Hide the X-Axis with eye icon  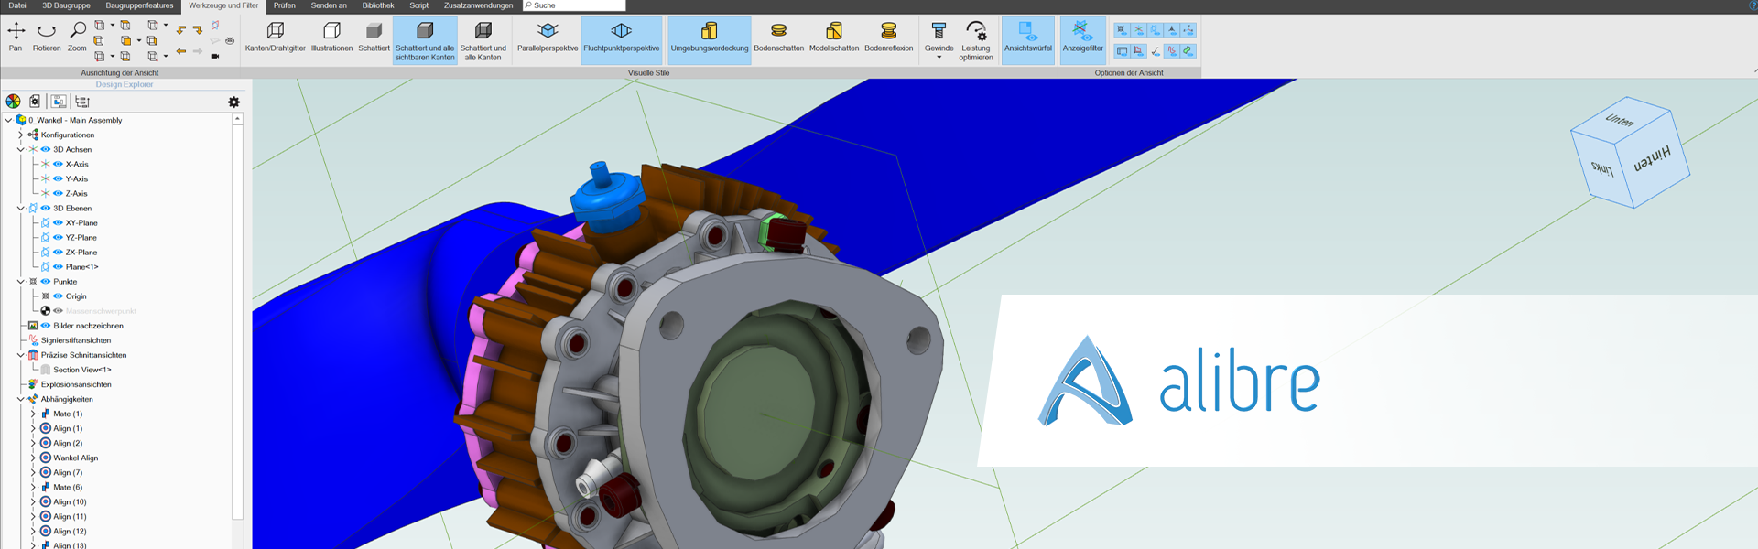(58, 165)
